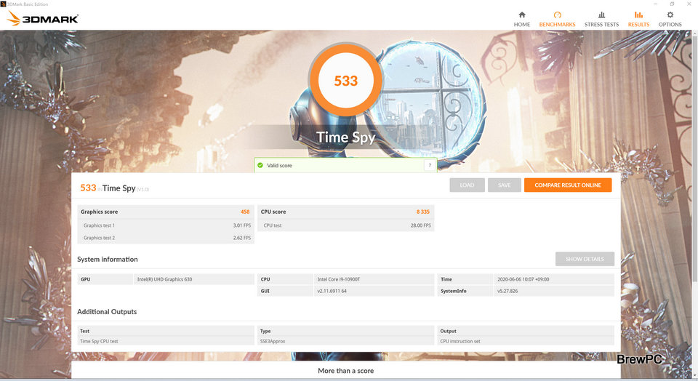The height and width of the screenshot is (381, 698).
Task: Click the question mark help button
Action: (x=429, y=166)
